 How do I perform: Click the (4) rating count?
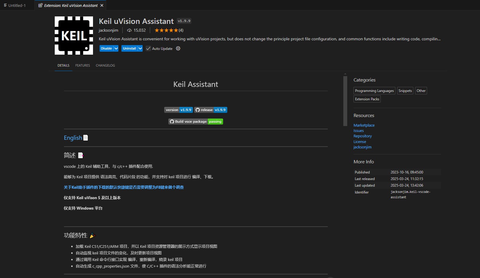click(x=181, y=30)
